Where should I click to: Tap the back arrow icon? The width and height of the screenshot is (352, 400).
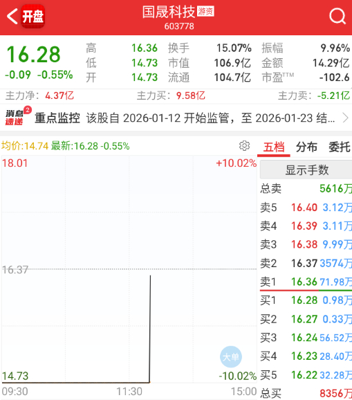pos(12,17)
